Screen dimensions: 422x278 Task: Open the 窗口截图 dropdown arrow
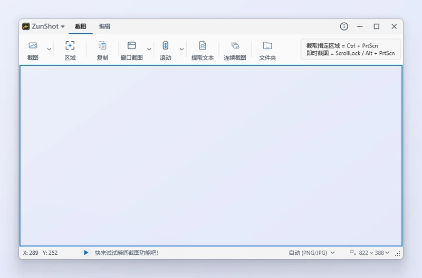pyautogui.click(x=149, y=49)
